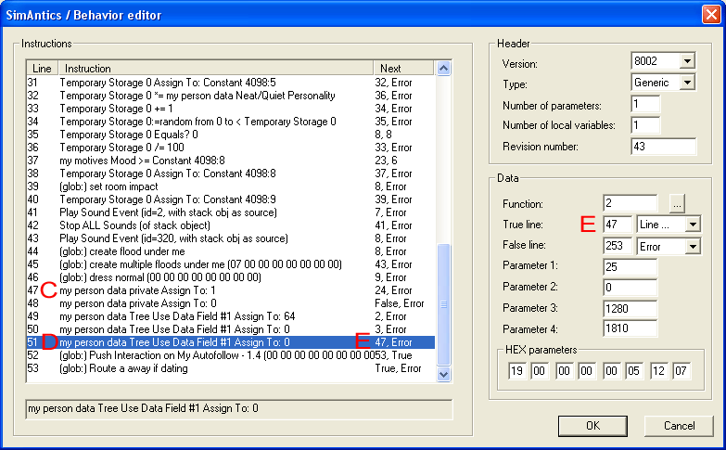The image size is (726, 450).
Task: Click the HEX parameter box showing 12
Action: click(x=657, y=371)
